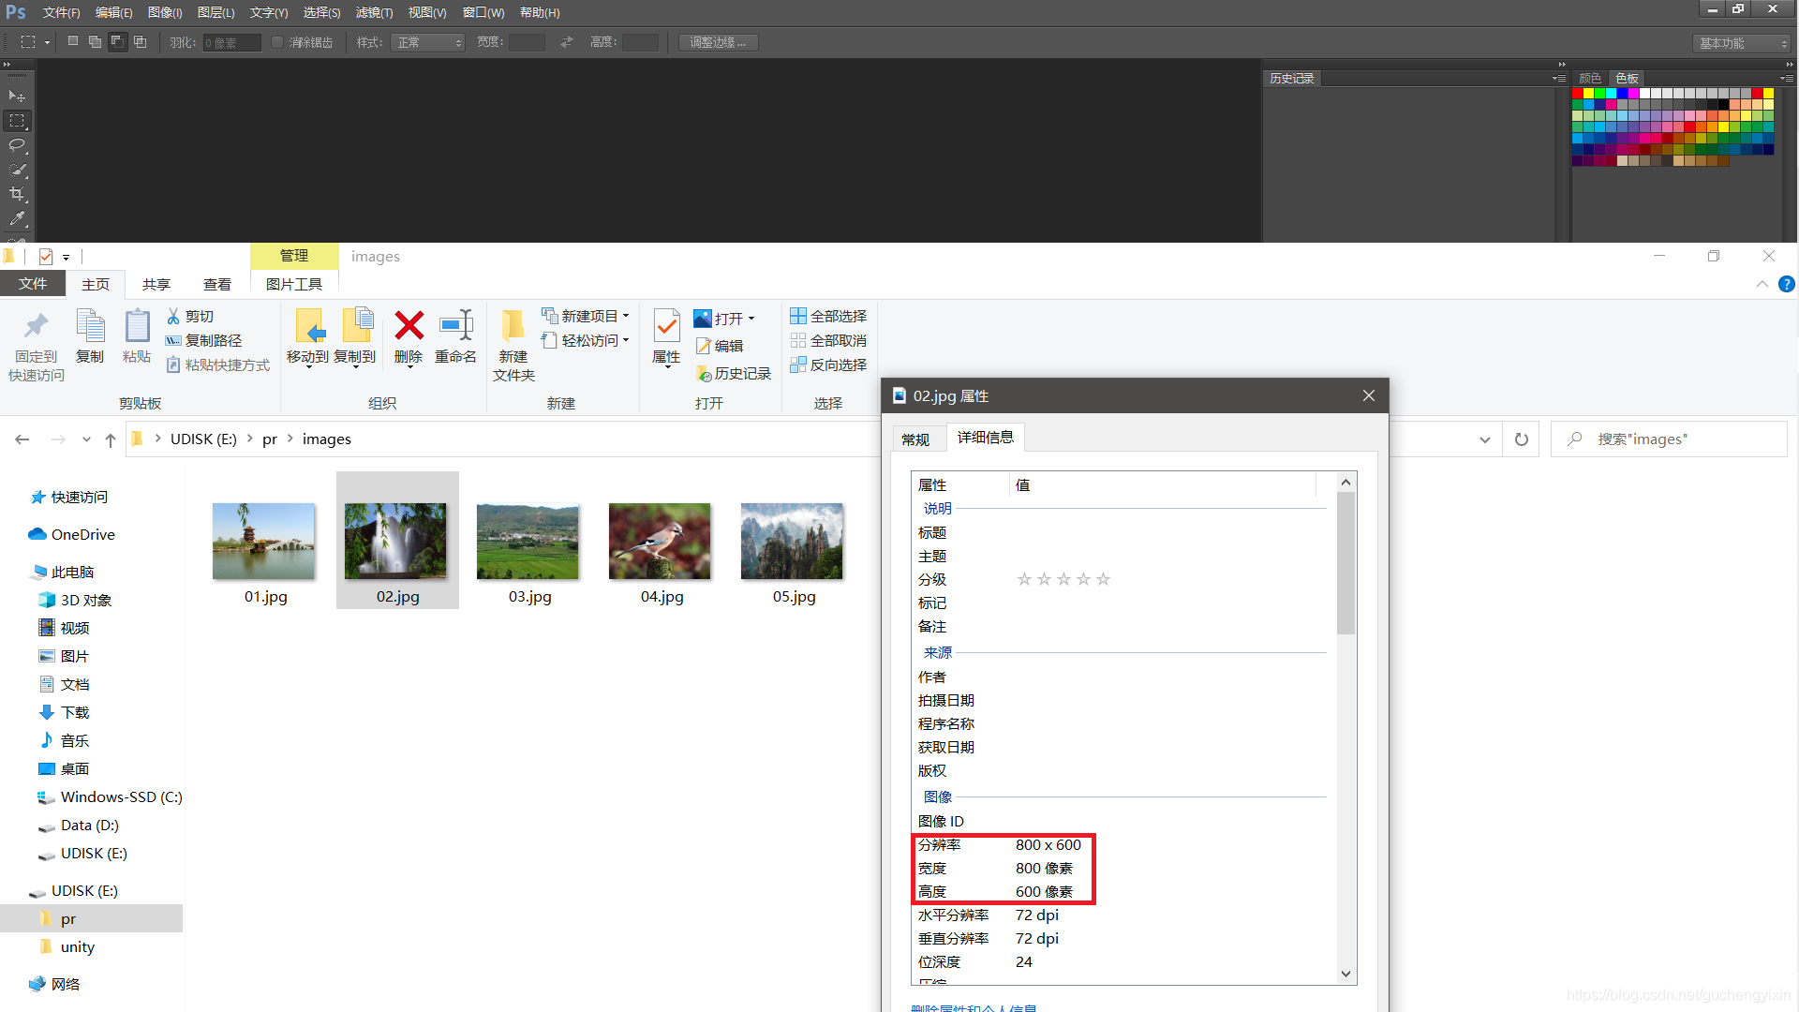
Task: Expand the 新建项目 dropdown
Action: click(x=626, y=317)
